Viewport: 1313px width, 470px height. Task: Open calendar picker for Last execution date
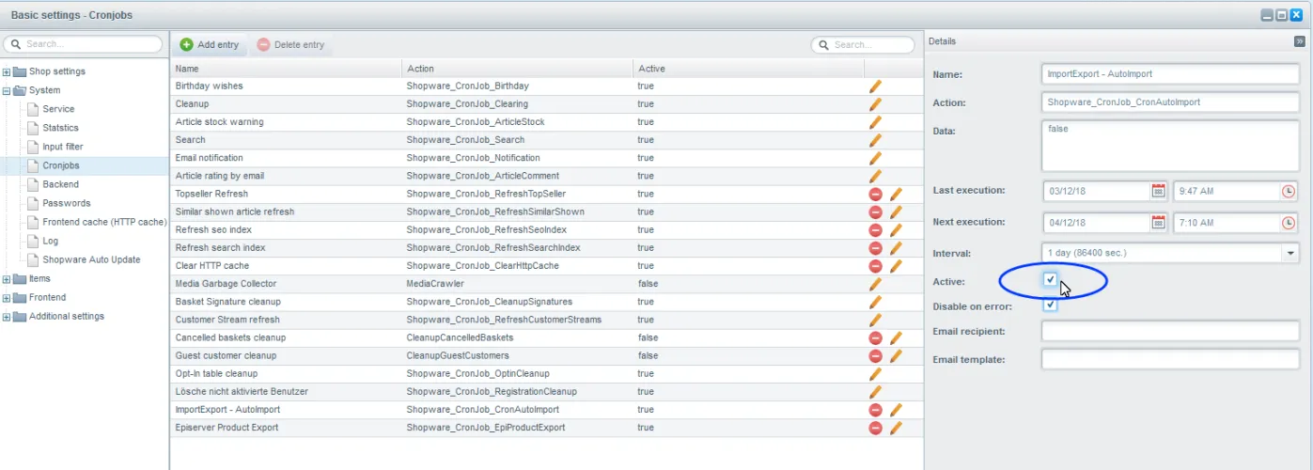[1159, 191]
